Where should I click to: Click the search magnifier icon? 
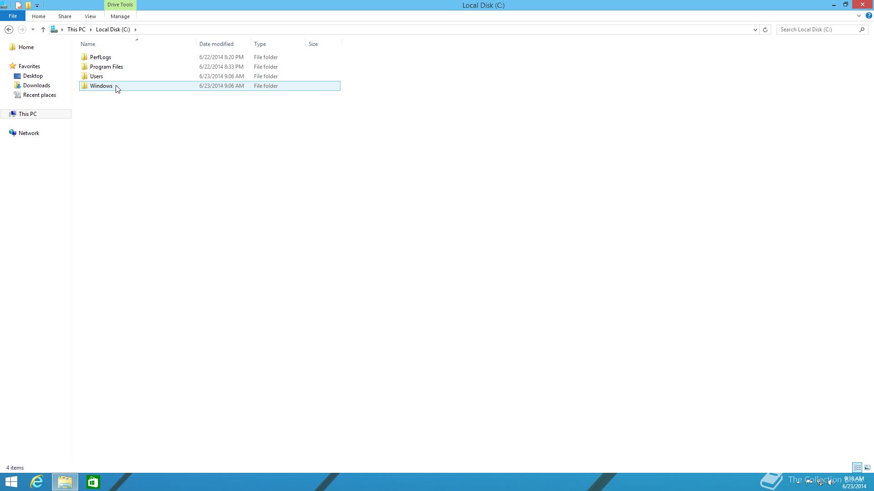862,30
